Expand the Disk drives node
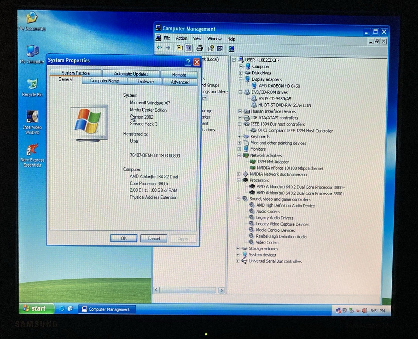Image resolution: width=418 pixels, height=339 pixels. click(241, 73)
